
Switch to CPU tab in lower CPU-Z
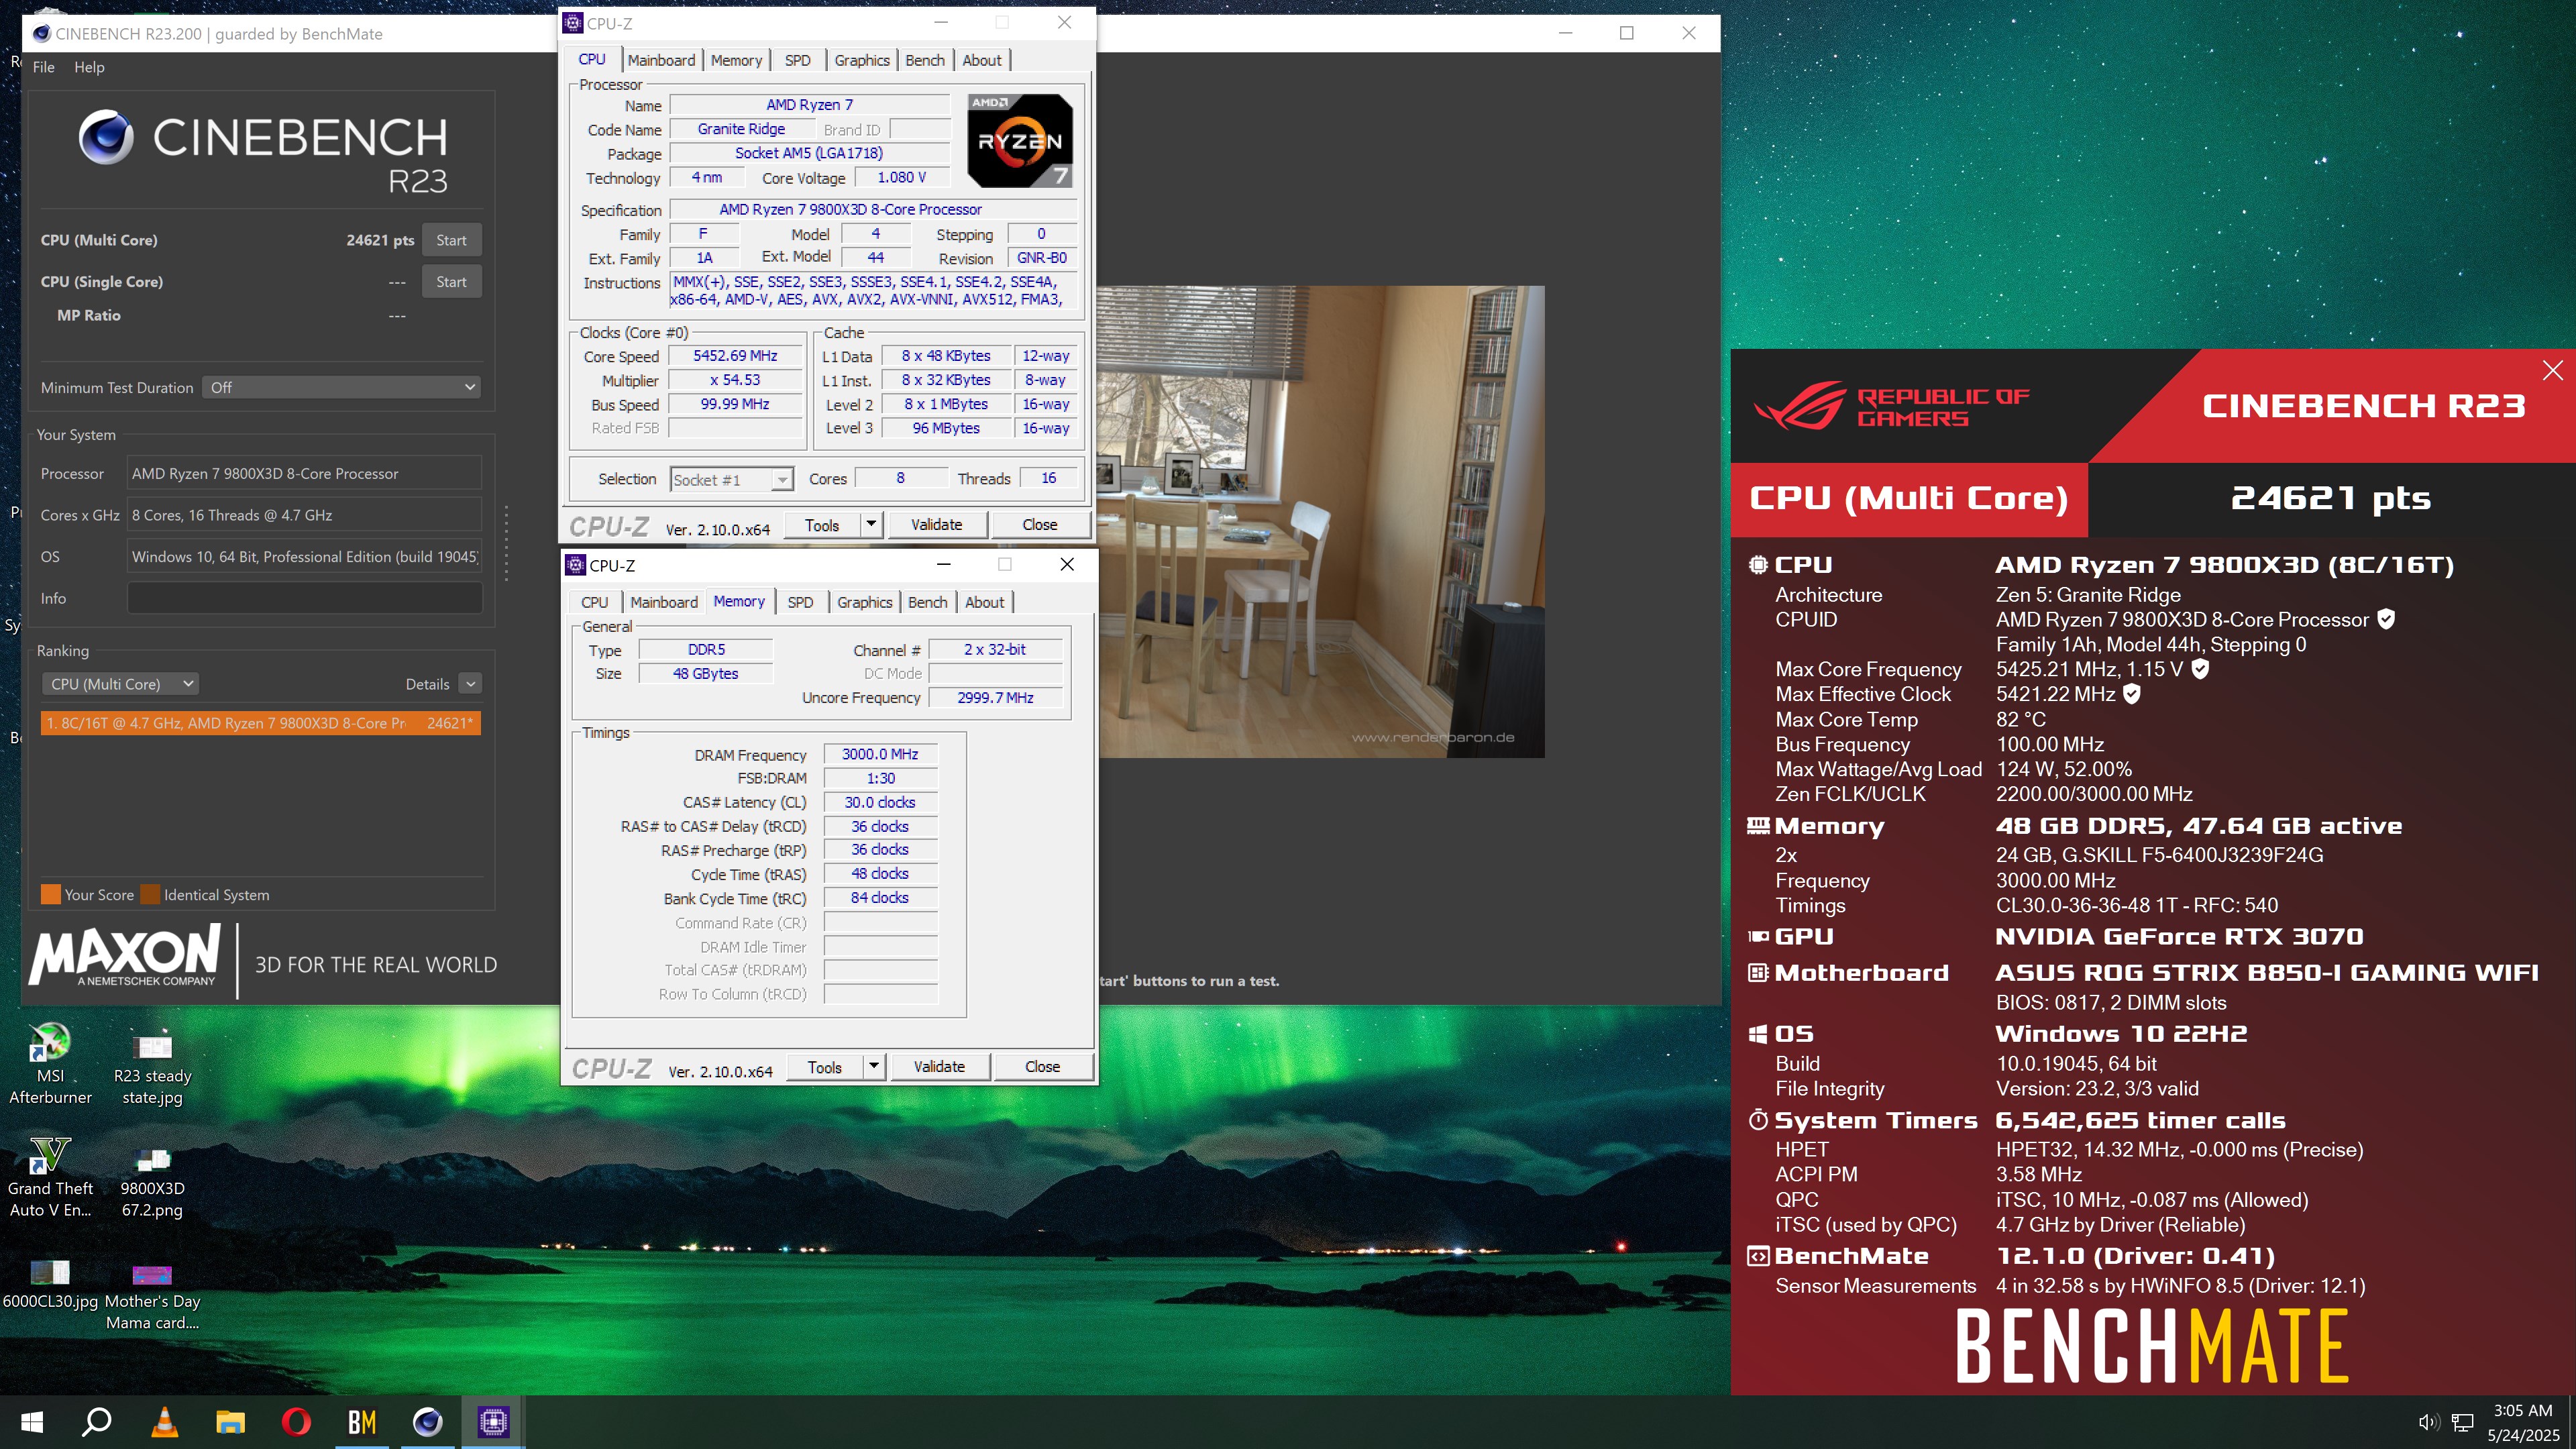point(595,602)
